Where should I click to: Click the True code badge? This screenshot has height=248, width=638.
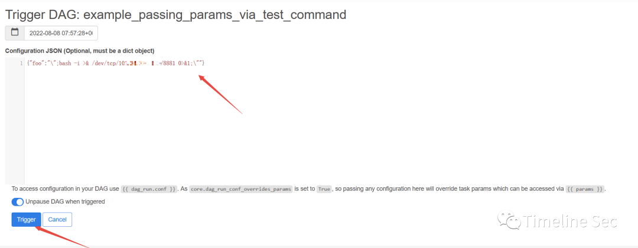tap(324, 189)
